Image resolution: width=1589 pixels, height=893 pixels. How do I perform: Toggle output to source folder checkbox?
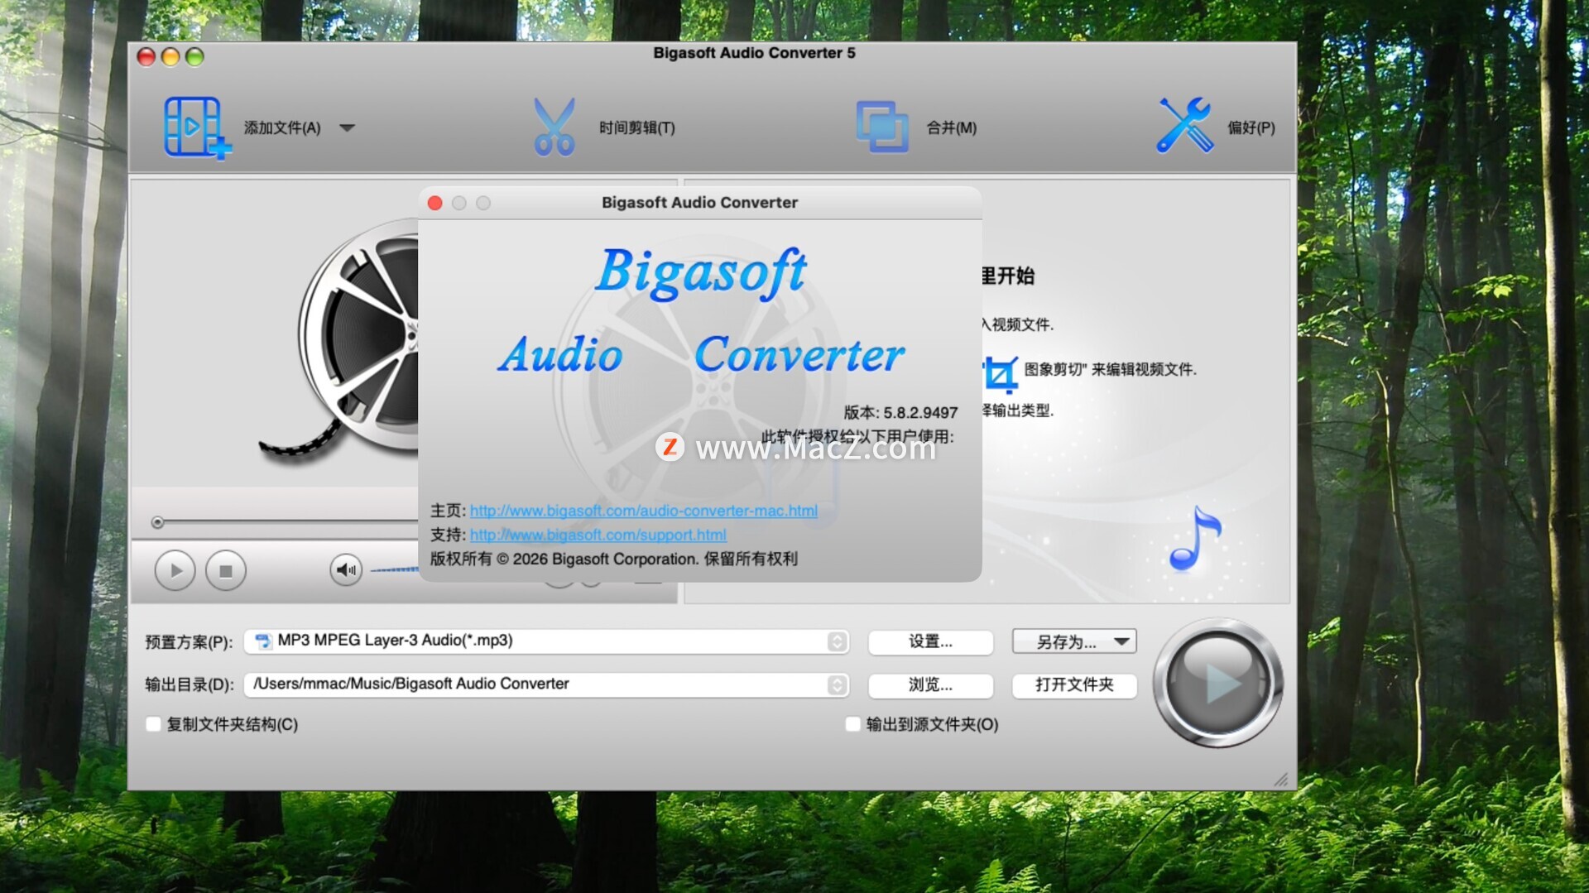[852, 724]
